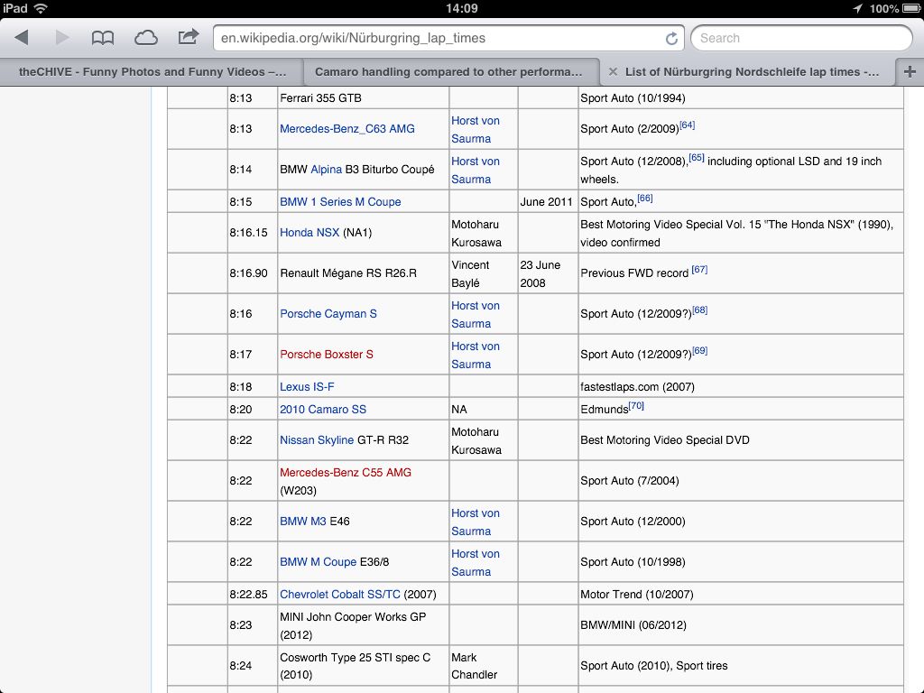Open the Porsche Cayman S link

pyautogui.click(x=328, y=314)
